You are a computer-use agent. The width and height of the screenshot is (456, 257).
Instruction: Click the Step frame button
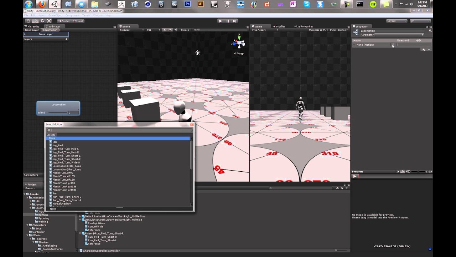234,21
